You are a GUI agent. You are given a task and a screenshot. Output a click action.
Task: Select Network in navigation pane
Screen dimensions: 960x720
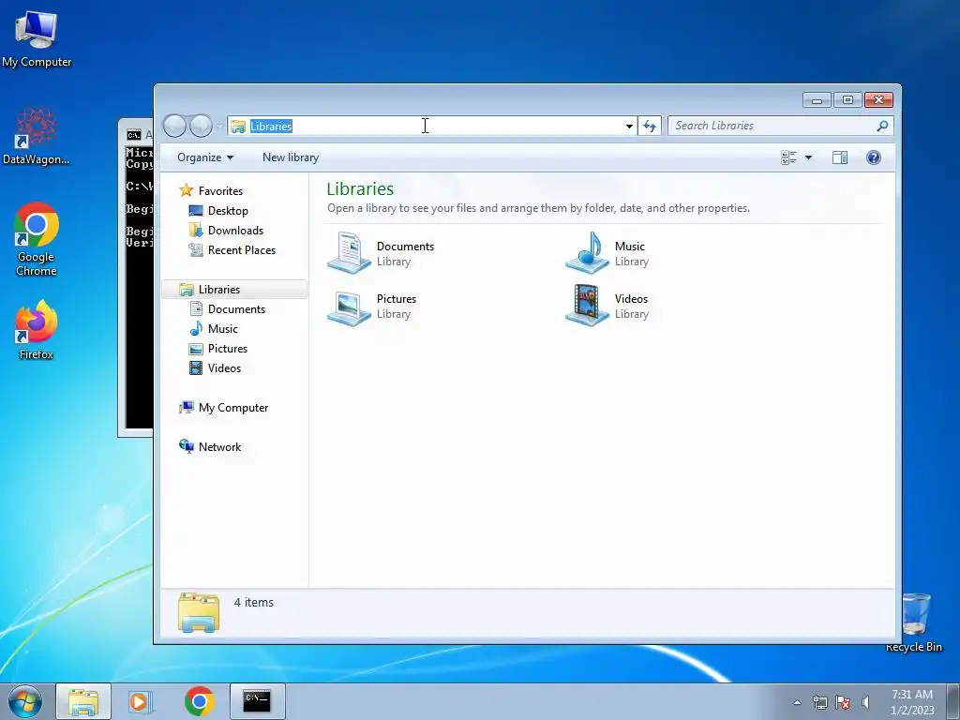pyautogui.click(x=210, y=447)
